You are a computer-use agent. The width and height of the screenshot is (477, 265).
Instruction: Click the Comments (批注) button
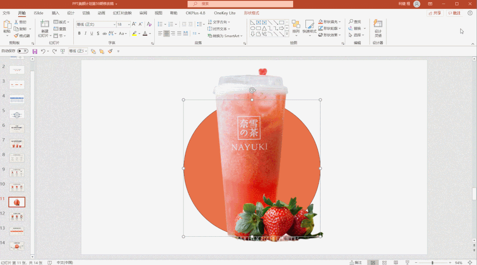[454, 13]
